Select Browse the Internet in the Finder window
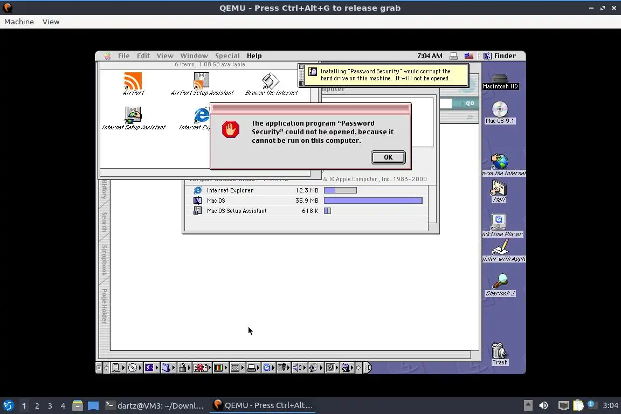 [271, 81]
